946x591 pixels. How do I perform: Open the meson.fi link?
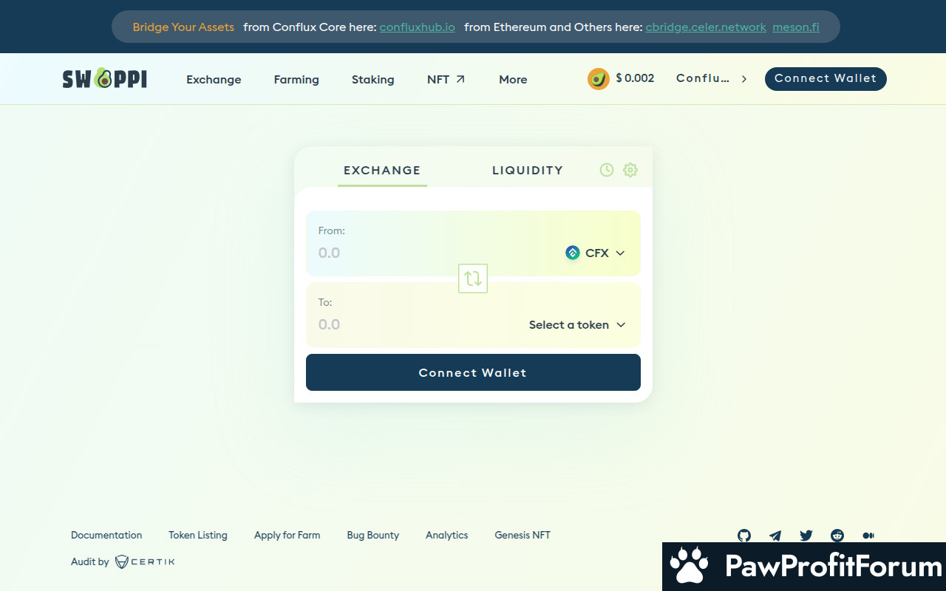click(796, 27)
